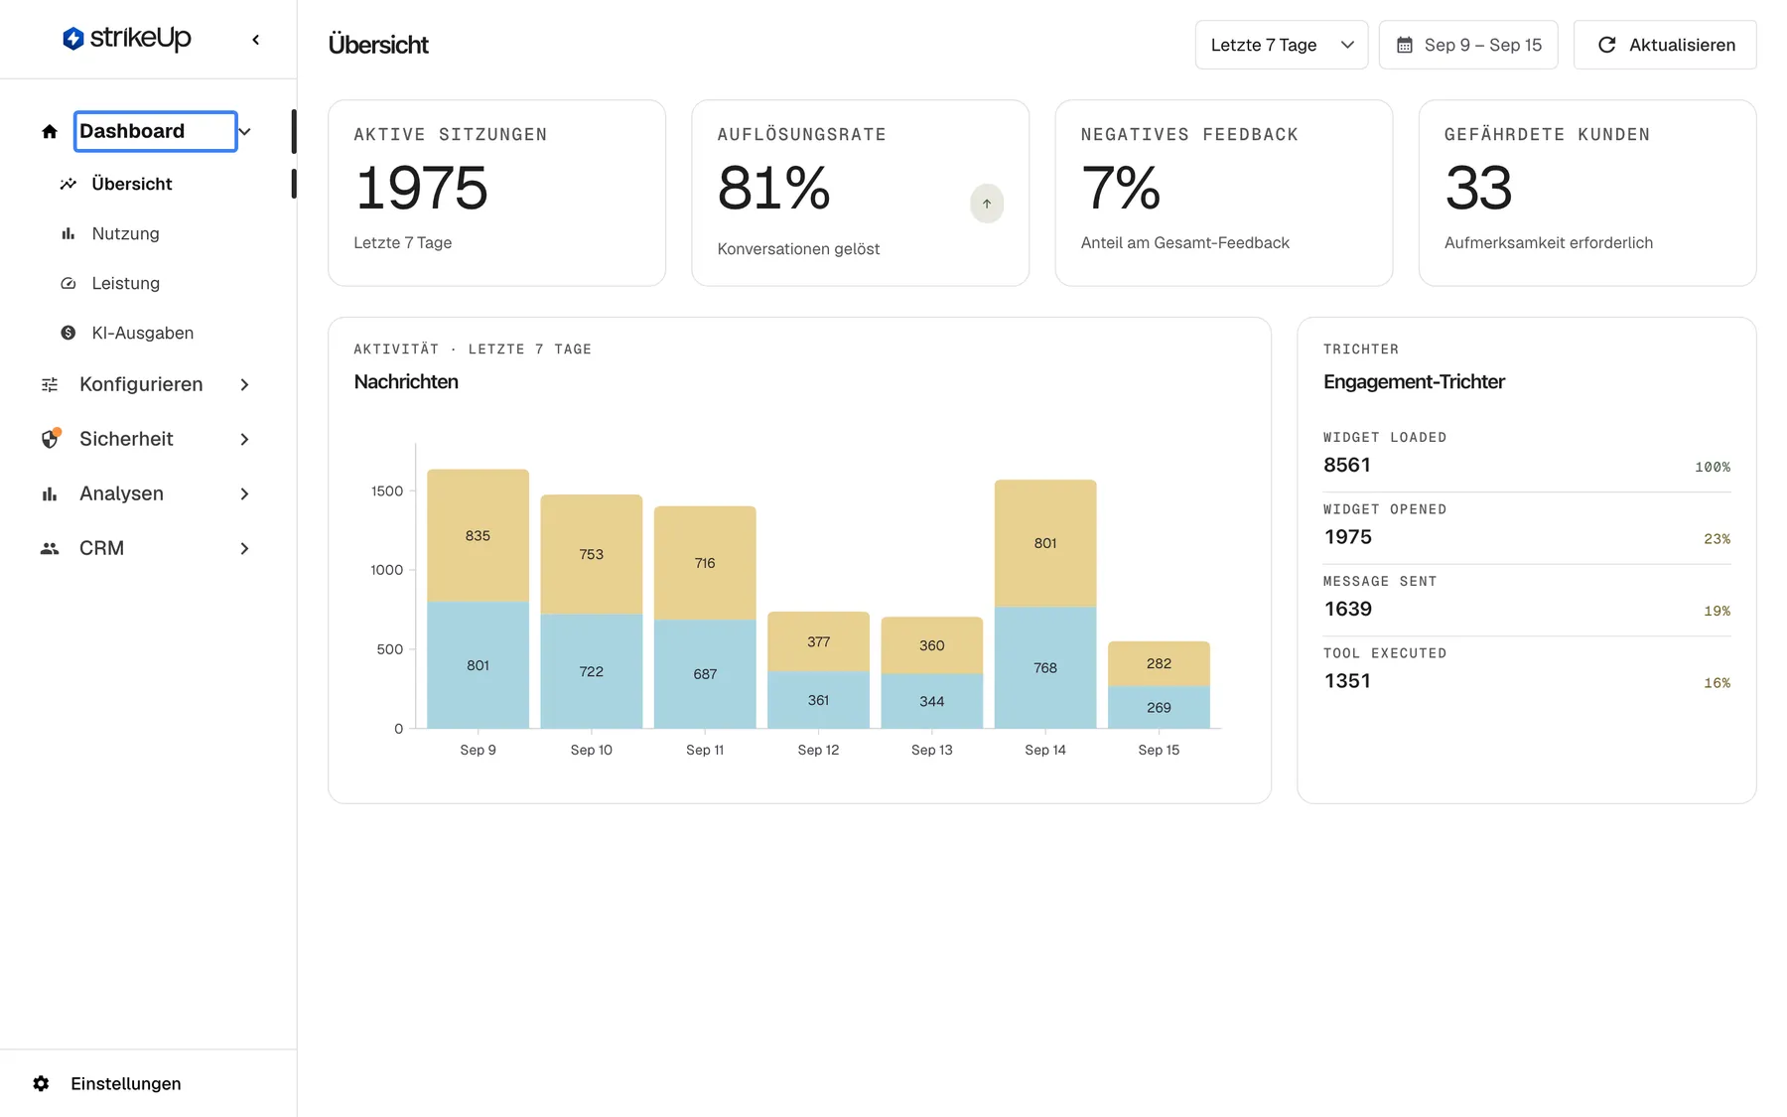
Task: Expand the Konfigurieren section chevron
Action: click(x=245, y=384)
